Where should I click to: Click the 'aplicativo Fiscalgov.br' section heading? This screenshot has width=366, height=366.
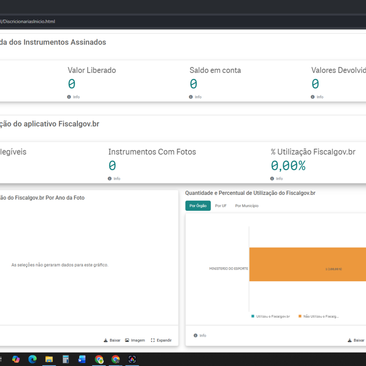pyautogui.click(x=49, y=124)
